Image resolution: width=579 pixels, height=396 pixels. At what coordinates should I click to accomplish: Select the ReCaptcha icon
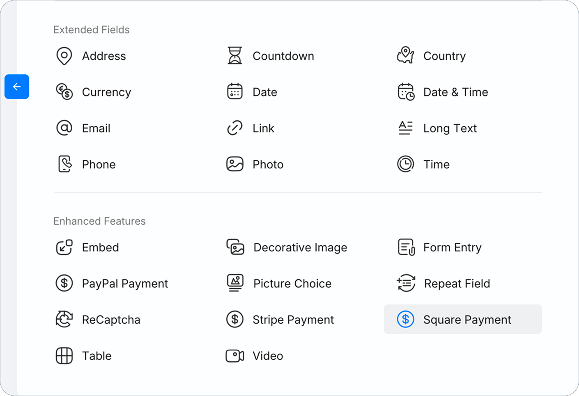64,319
